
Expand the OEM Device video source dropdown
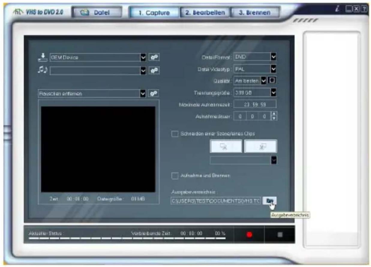click(x=144, y=57)
